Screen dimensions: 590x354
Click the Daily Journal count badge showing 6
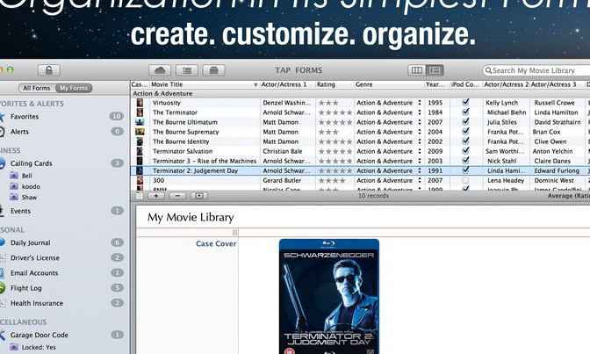117,242
